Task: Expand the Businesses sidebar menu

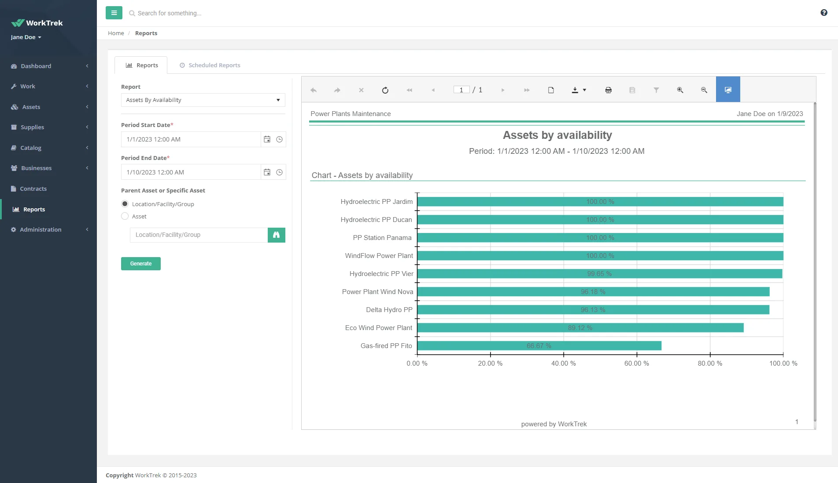Action: click(x=48, y=168)
